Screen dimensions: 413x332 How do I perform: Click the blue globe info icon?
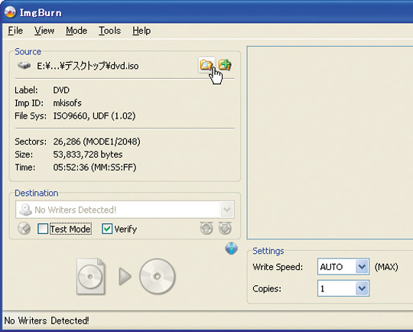click(231, 248)
